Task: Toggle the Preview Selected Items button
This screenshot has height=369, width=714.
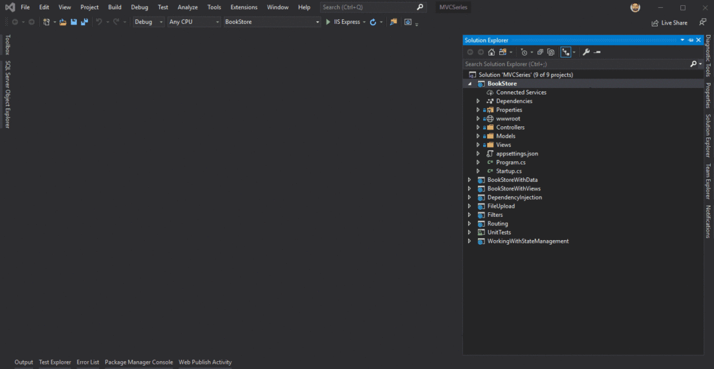Action: point(597,52)
